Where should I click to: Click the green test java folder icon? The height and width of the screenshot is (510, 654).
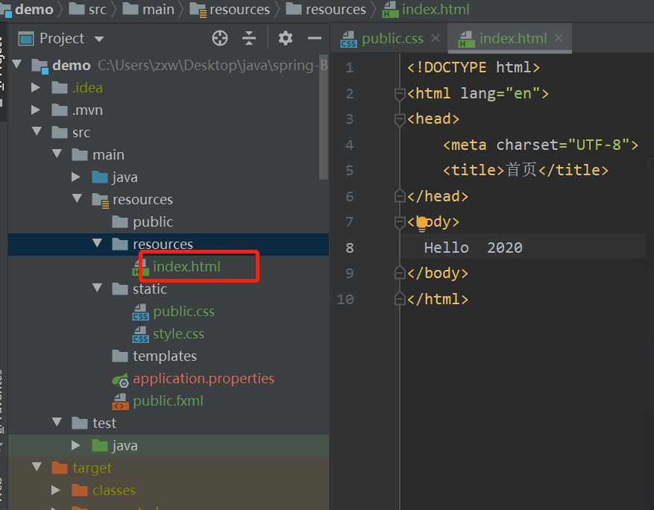[100, 445]
